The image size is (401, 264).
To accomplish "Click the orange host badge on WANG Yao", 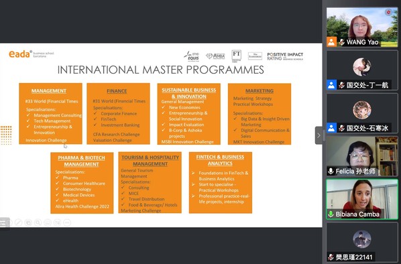I will [331, 42].
